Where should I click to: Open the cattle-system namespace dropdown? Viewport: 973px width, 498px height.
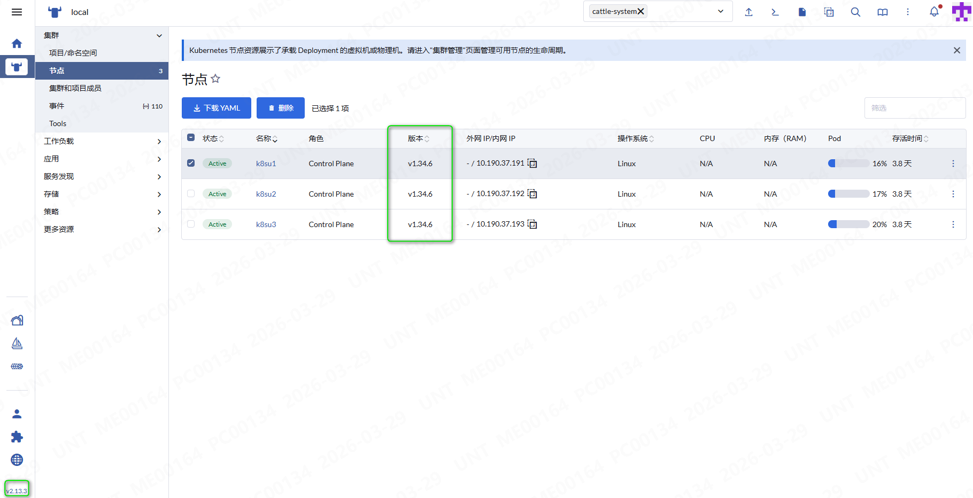pyautogui.click(x=720, y=11)
